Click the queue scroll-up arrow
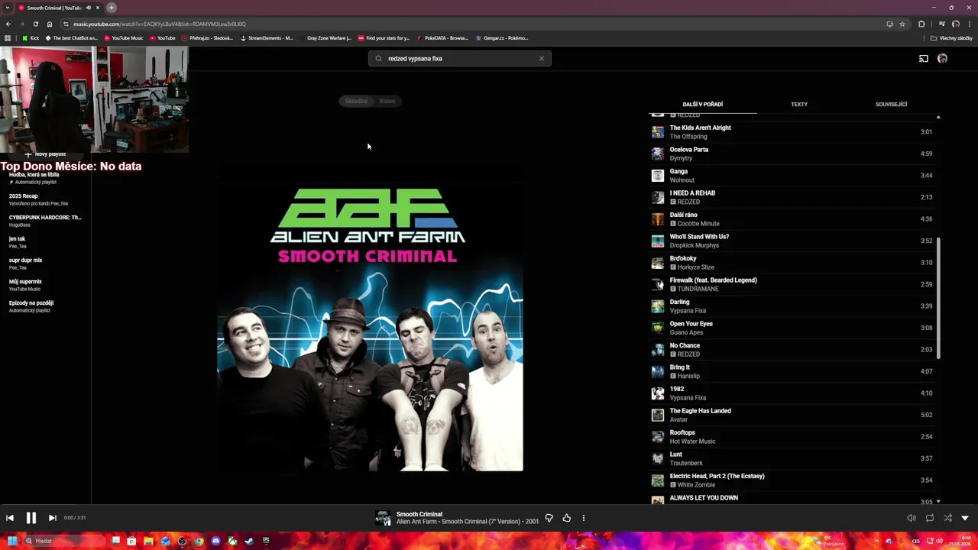 [x=938, y=117]
